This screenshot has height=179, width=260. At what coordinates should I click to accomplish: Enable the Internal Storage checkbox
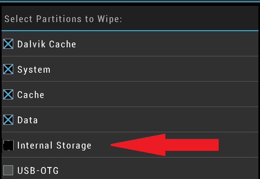8,145
